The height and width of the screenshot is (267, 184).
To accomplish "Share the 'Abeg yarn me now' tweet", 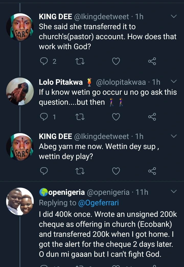I will coord(152,171).
